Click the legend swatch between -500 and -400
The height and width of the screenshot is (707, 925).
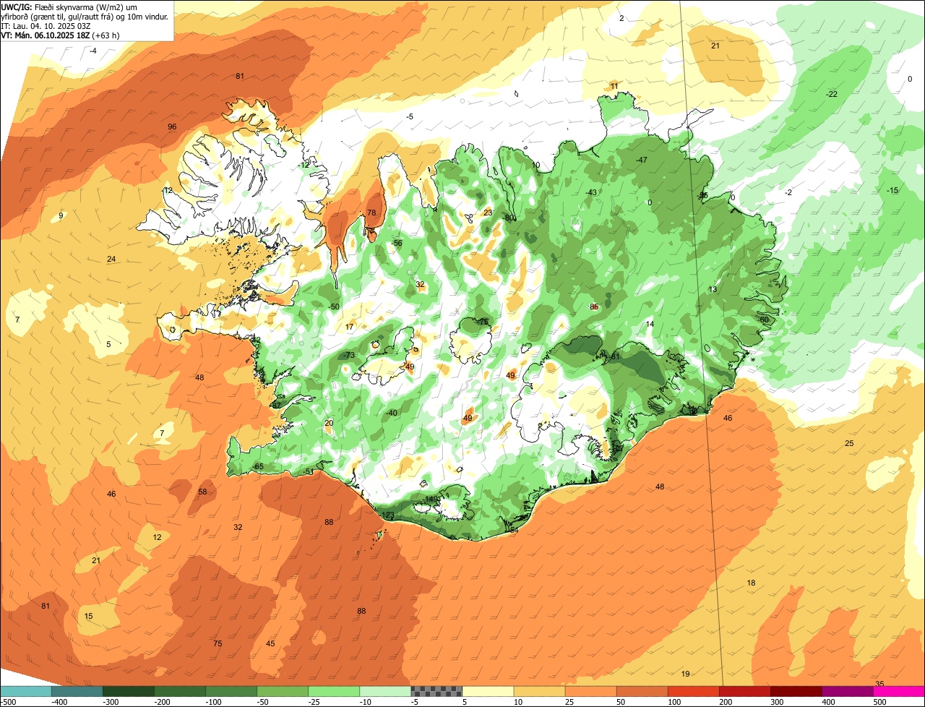[x=26, y=691]
